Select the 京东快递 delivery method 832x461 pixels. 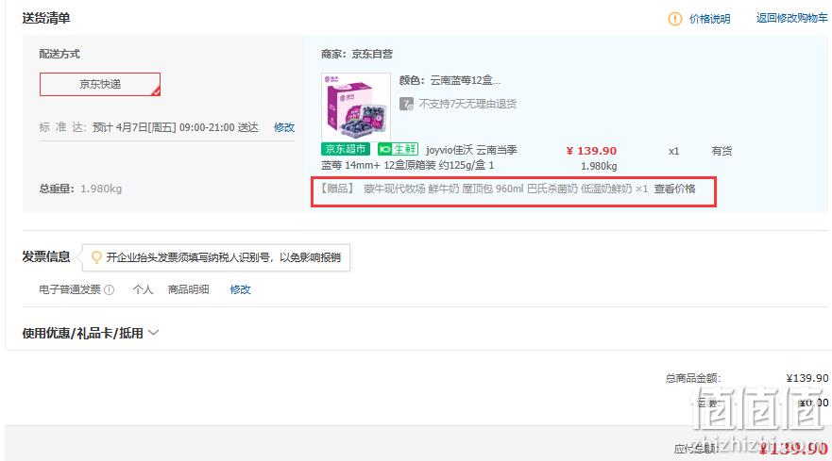tap(100, 84)
